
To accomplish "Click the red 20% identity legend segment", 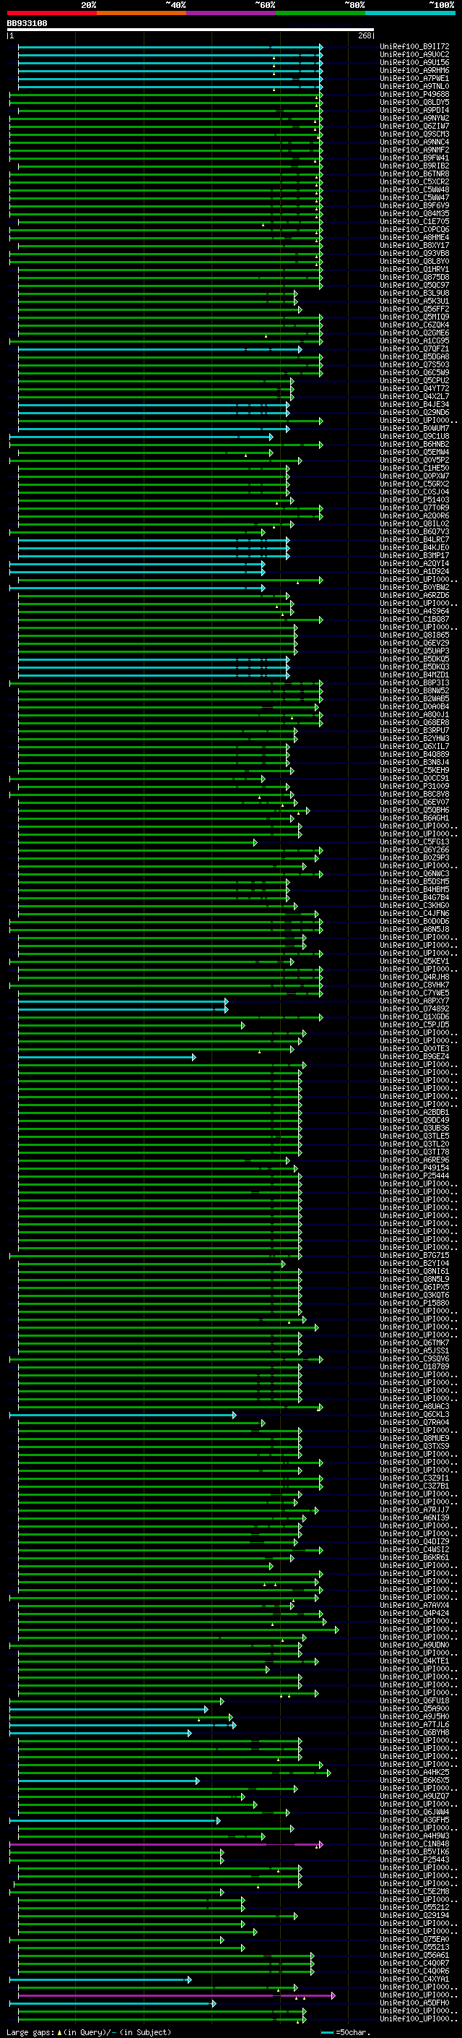I will click(x=51, y=13).
